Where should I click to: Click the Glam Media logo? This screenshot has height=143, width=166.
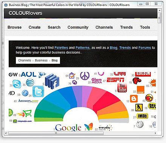[97, 81]
